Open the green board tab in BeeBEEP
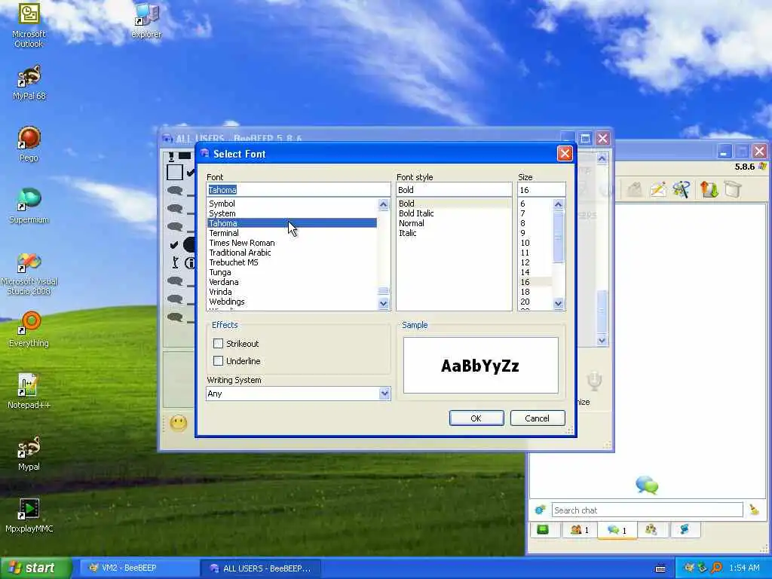The width and height of the screenshot is (772, 579). (x=543, y=530)
